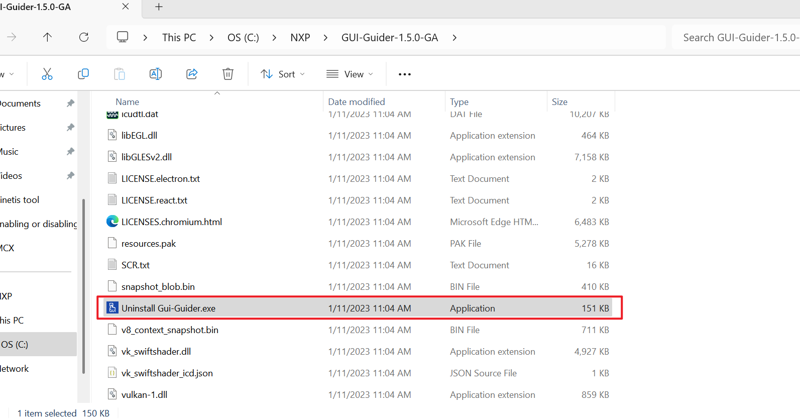Click the SCR.txt document icon
The image size is (800, 419).
(112, 264)
